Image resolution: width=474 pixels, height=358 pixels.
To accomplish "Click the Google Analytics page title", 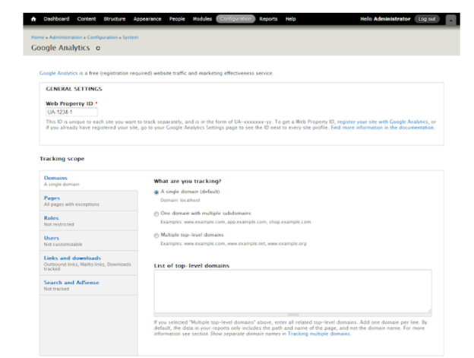I will coord(61,48).
